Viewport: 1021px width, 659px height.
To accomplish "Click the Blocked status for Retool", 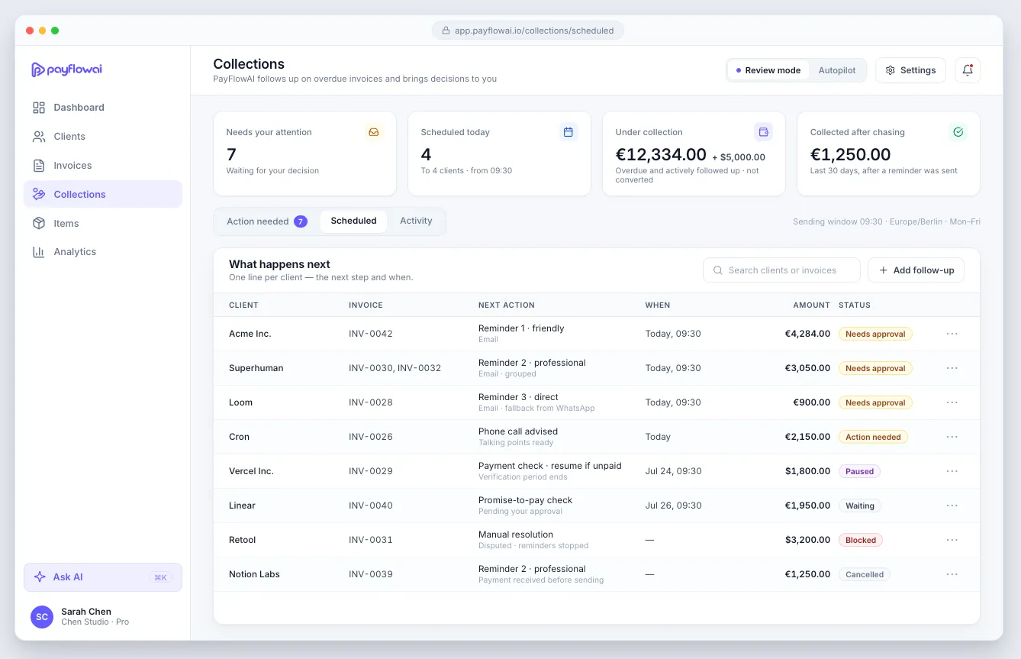I will (861, 540).
